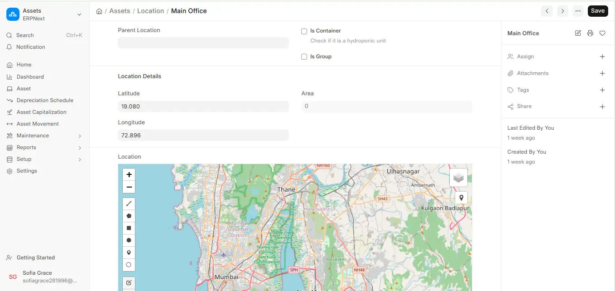Toggle the Is Container checkbox
The width and height of the screenshot is (615, 291).
[304, 31]
